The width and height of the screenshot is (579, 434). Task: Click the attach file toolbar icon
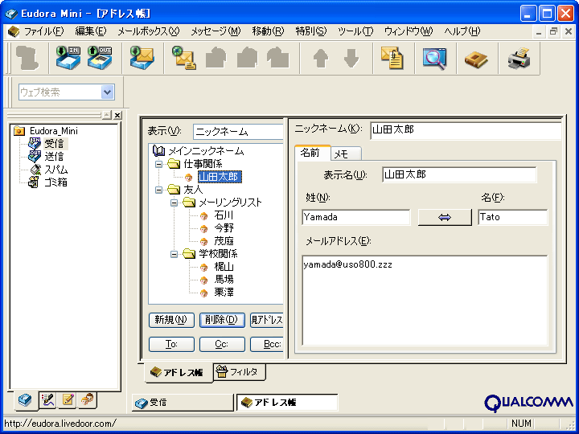coord(392,58)
